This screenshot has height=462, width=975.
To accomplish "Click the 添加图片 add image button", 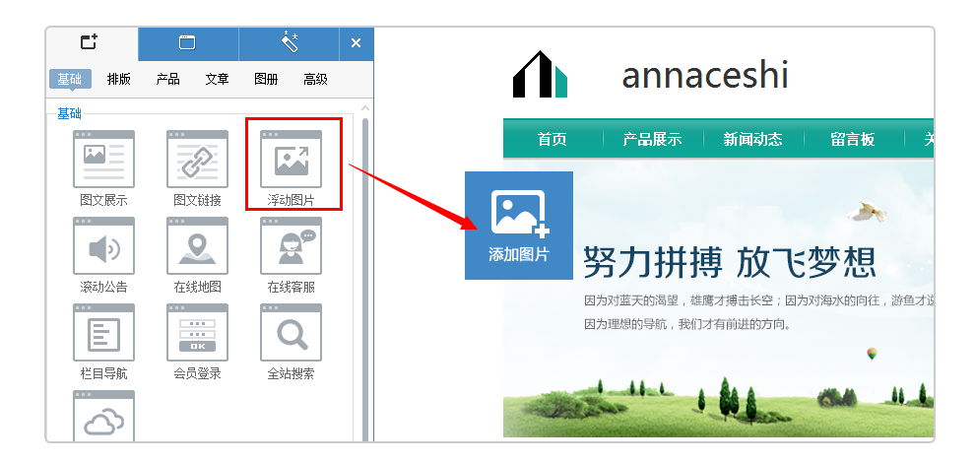I will [519, 226].
